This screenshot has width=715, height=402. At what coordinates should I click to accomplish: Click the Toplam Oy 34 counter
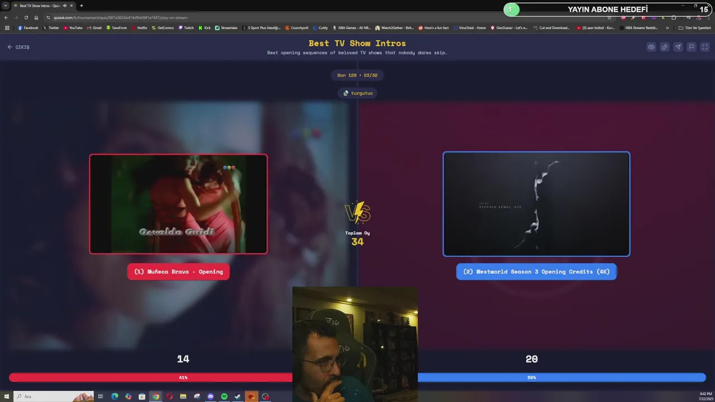pyautogui.click(x=357, y=238)
